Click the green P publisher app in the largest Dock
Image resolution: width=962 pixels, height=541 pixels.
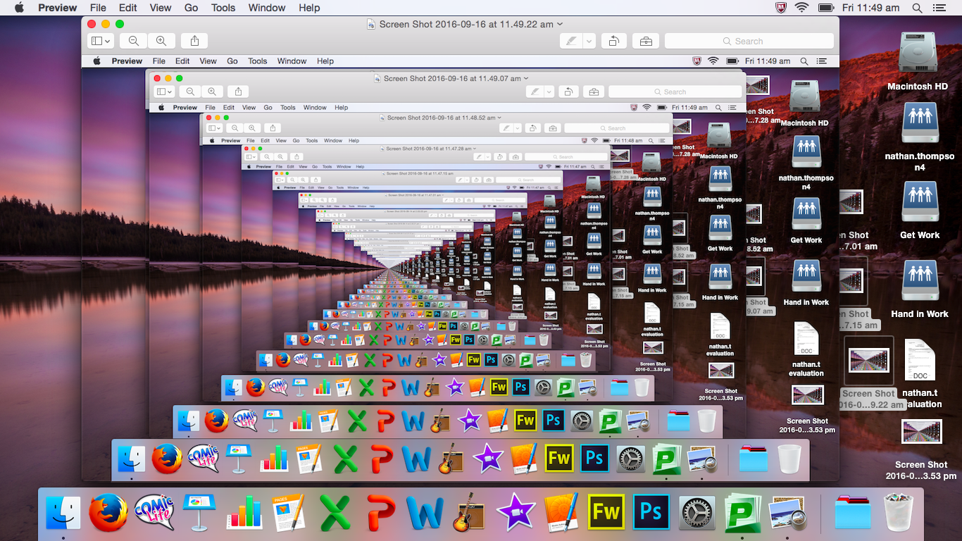coord(742,512)
